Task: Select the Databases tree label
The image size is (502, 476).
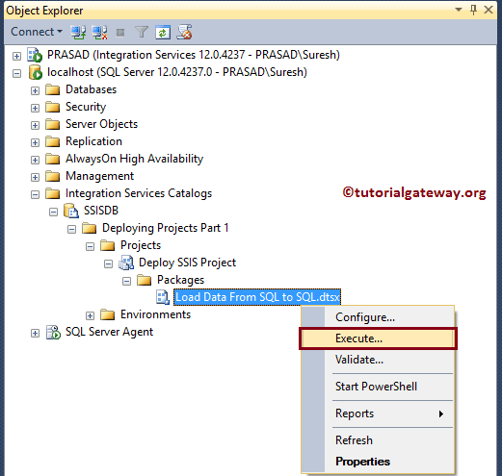Action: point(91,89)
